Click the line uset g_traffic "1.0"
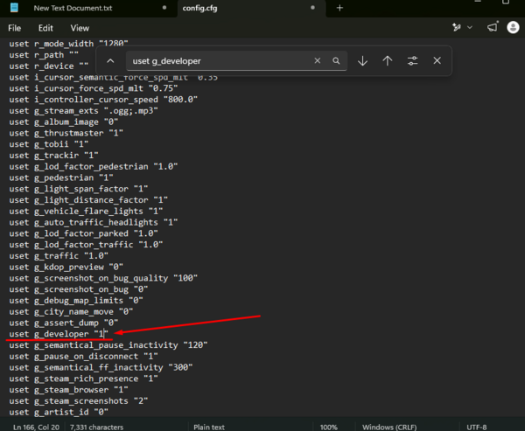Image resolution: width=525 pixels, height=431 pixels. pyautogui.click(x=59, y=256)
